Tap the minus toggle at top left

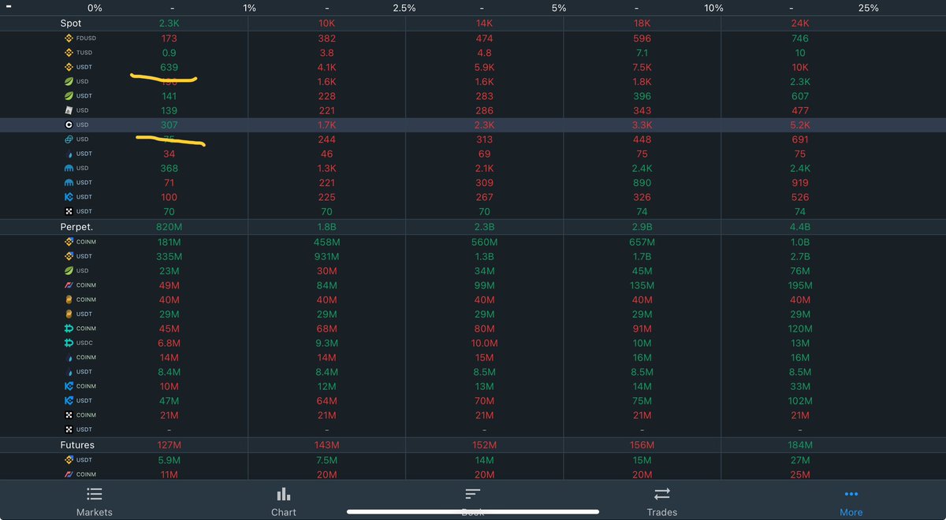(x=9, y=7)
